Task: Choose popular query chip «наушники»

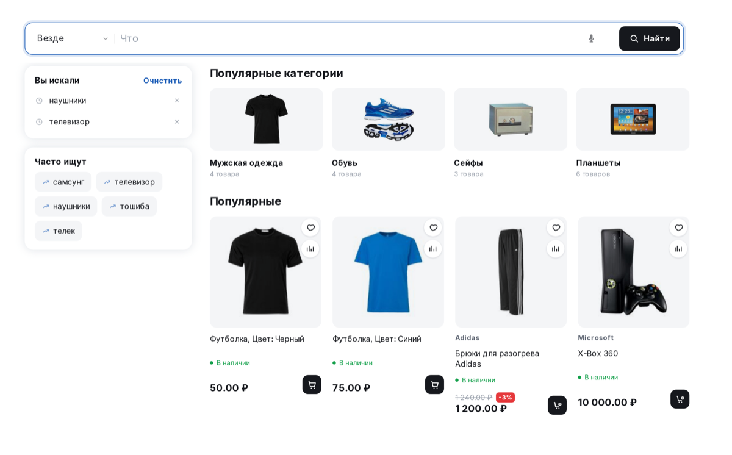Action: pyautogui.click(x=66, y=206)
